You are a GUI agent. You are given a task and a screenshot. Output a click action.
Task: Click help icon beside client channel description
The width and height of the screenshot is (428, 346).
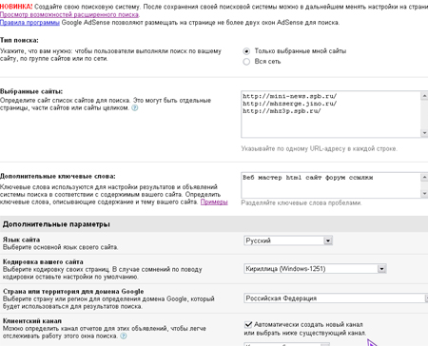124,336
